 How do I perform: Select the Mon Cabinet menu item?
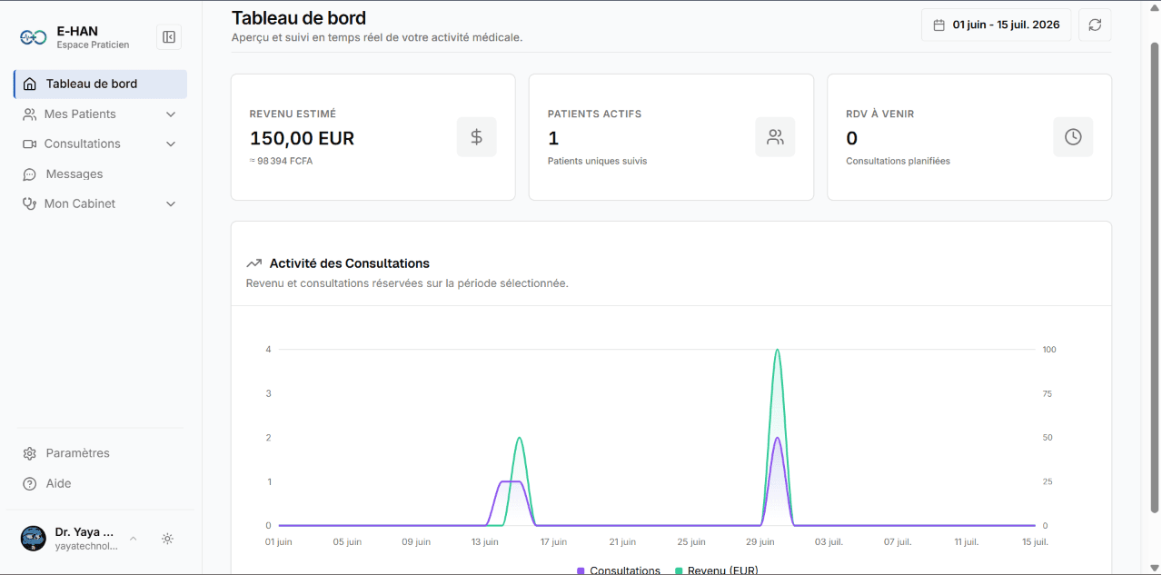click(x=101, y=204)
